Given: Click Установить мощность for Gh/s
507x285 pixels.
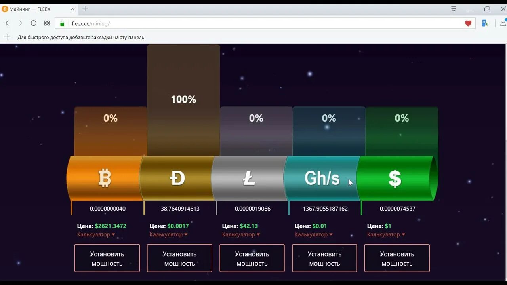Looking at the screenshot, I should pos(324,258).
